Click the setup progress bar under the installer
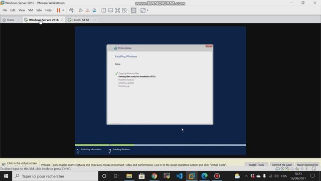Screen dimensions: 321x181 click(160, 145)
